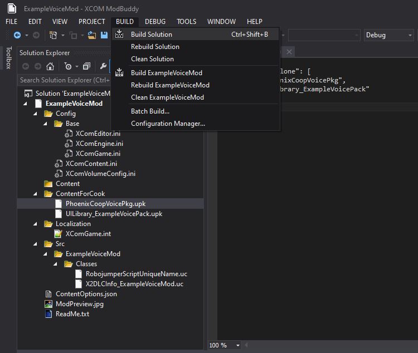
Task: Click the Navigate Backward toolbar arrow
Action: point(17,35)
